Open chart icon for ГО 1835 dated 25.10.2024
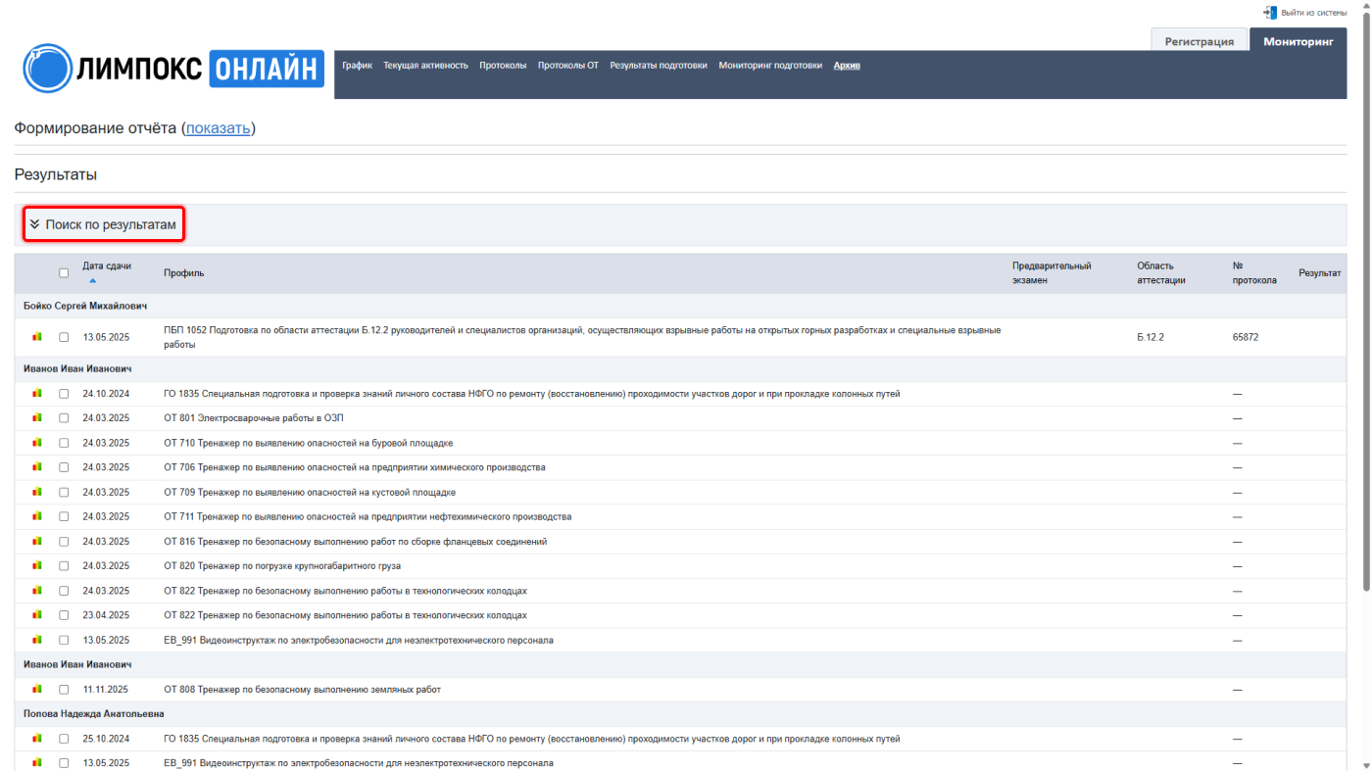Image resolution: width=1372 pixels, height=771 pixels. tap(37, 739)
